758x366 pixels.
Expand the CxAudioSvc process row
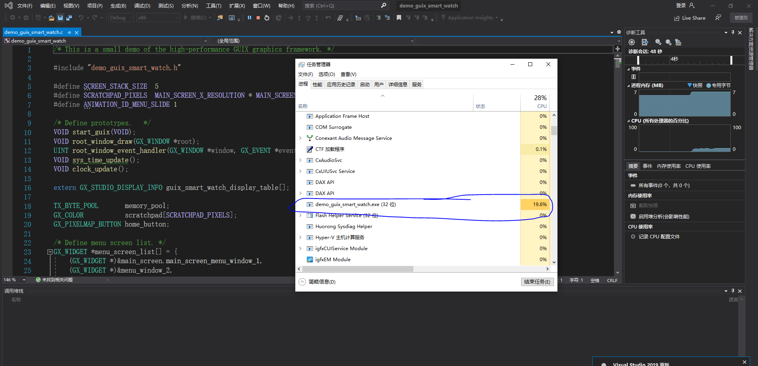pos(300,160)
